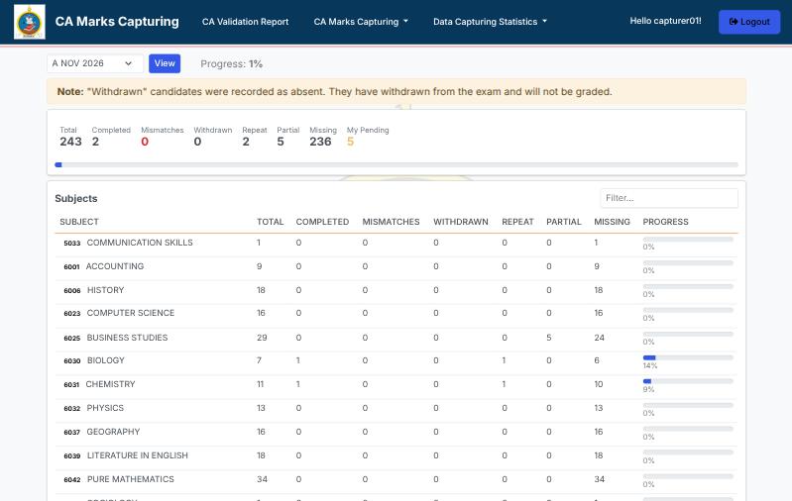Click the COMPLETED column header

[x=322, y=222]
